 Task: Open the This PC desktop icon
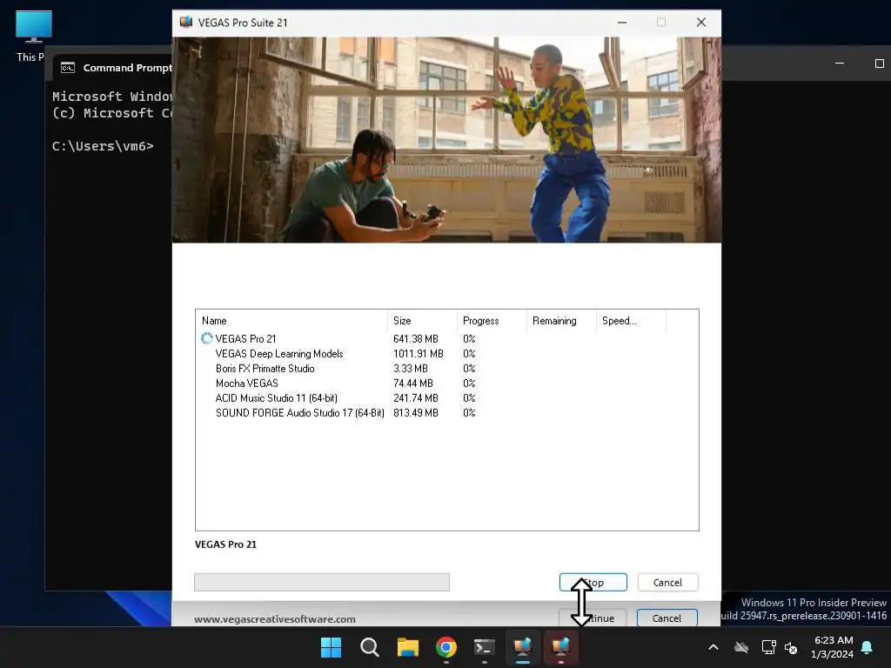coord(34,37)
